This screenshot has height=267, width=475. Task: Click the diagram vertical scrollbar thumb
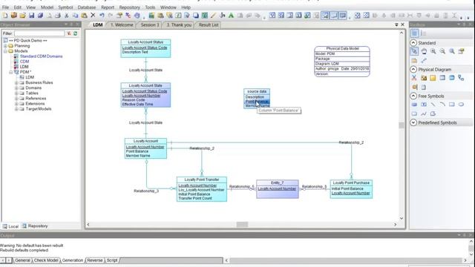402,125
